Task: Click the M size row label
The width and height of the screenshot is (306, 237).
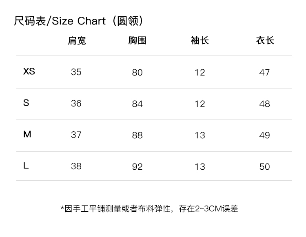Action: [x=27, y=134]
